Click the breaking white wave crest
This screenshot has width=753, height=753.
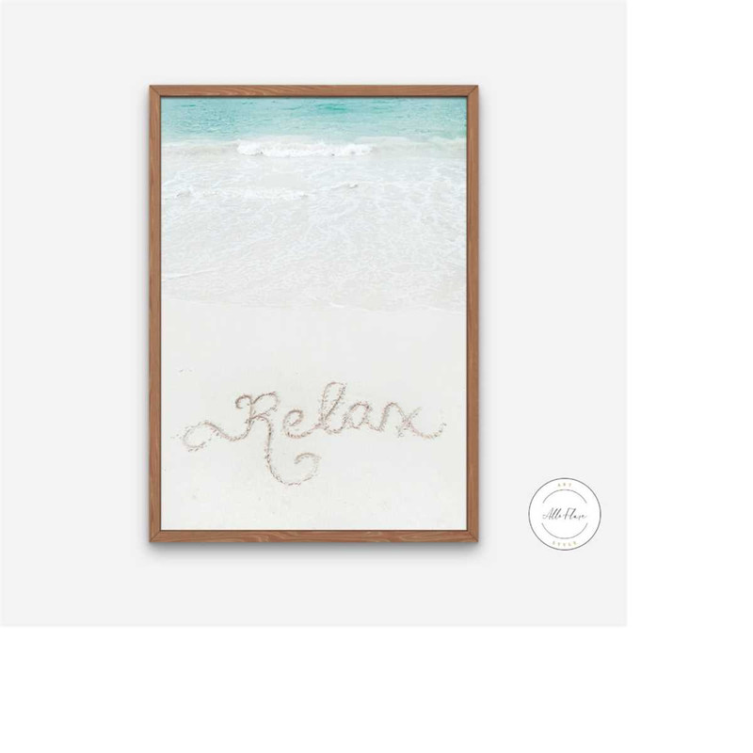pyautogui.click(x=304, y=148)
